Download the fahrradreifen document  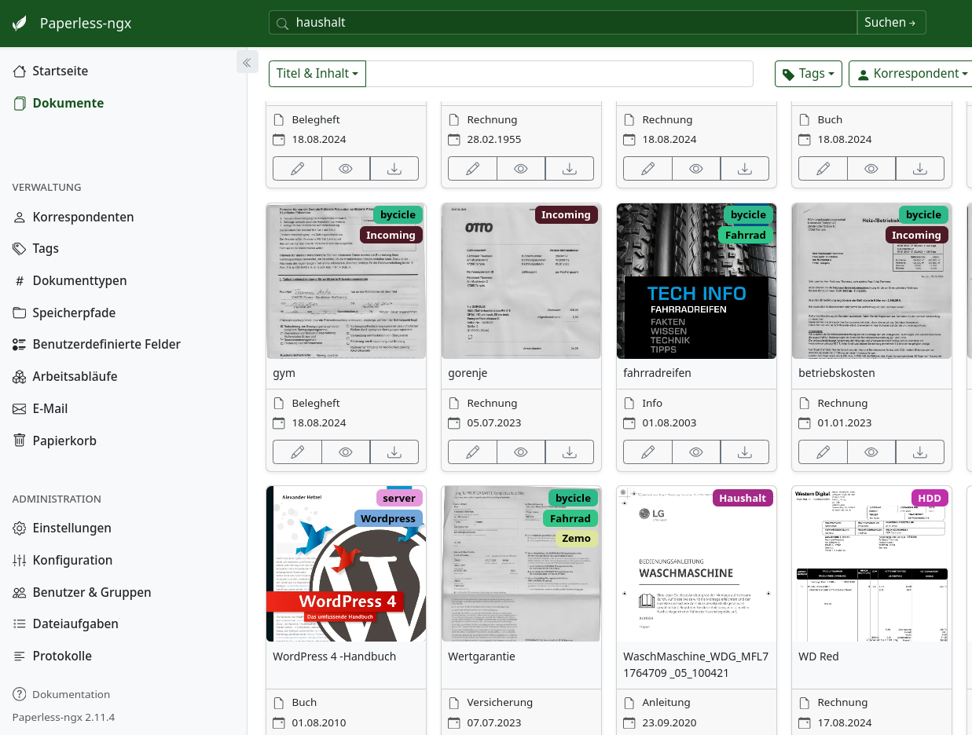pyautogui.click(x=744, y=452)
